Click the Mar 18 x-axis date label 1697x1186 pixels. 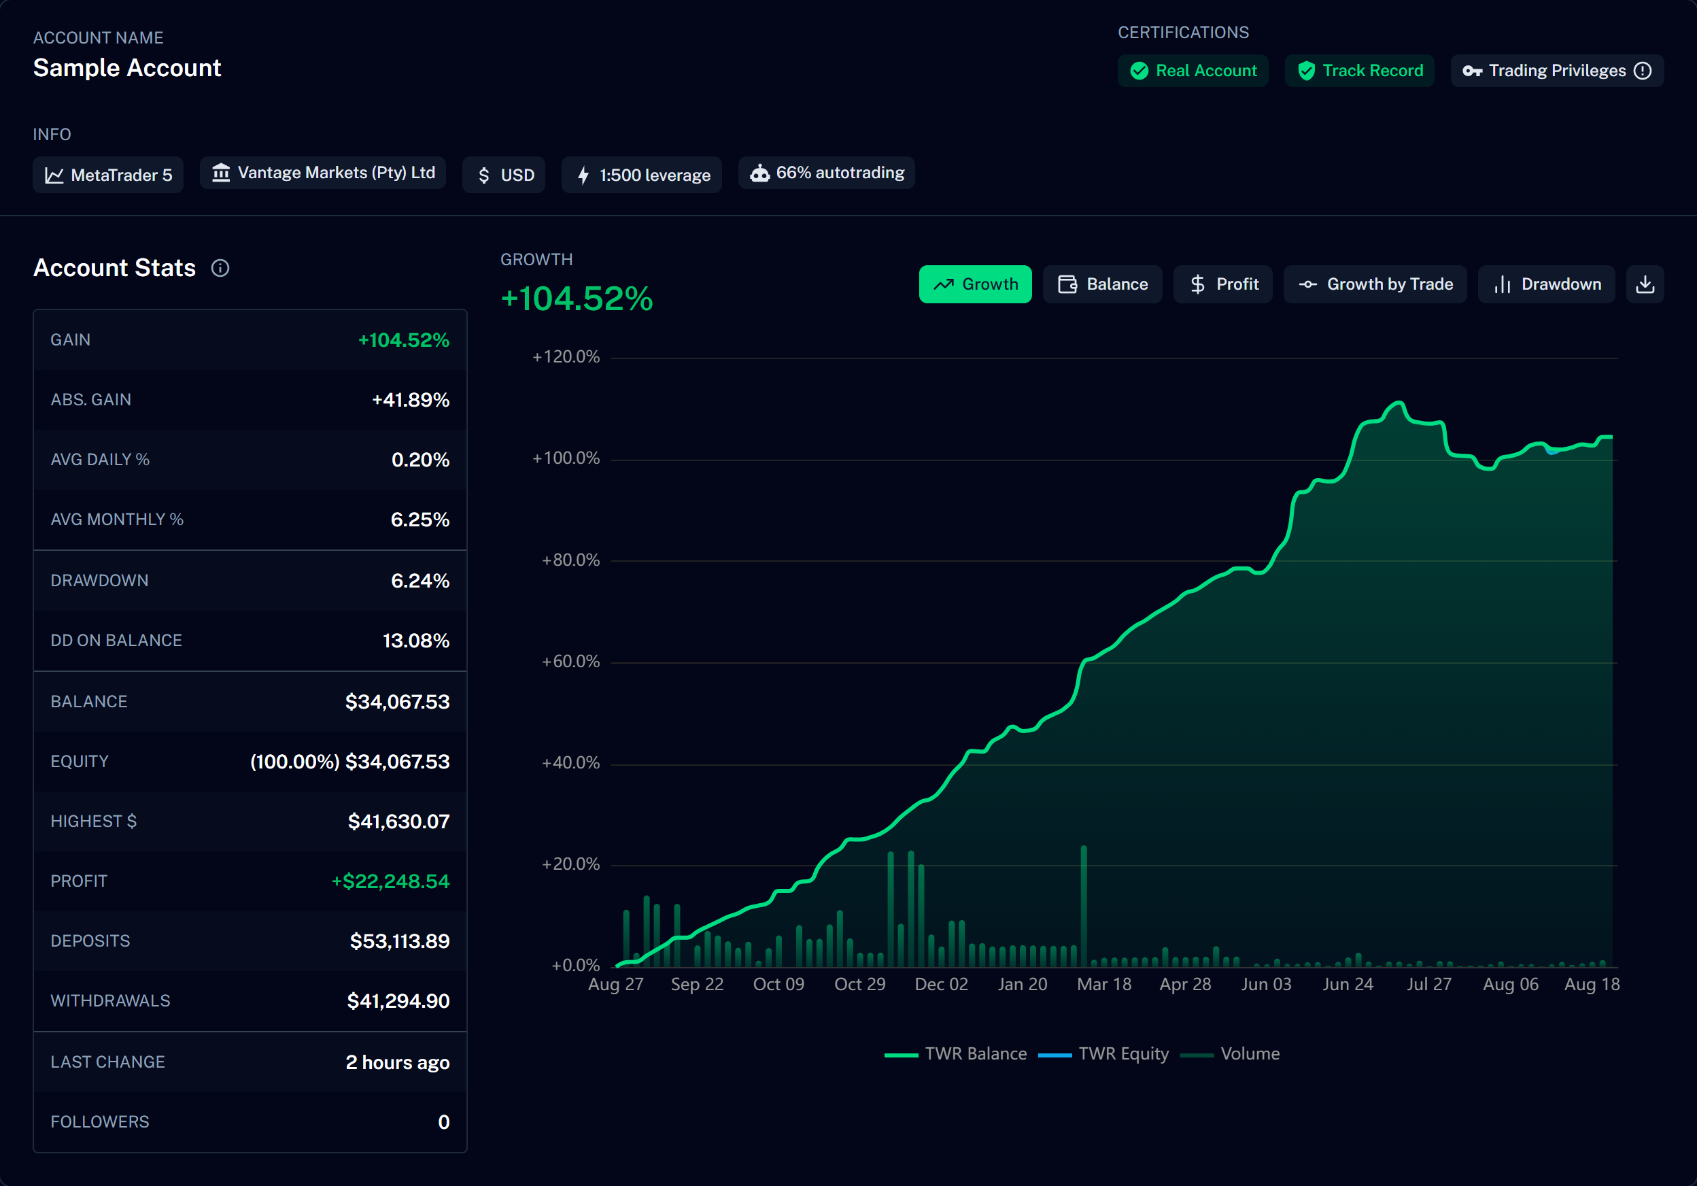1104,985
